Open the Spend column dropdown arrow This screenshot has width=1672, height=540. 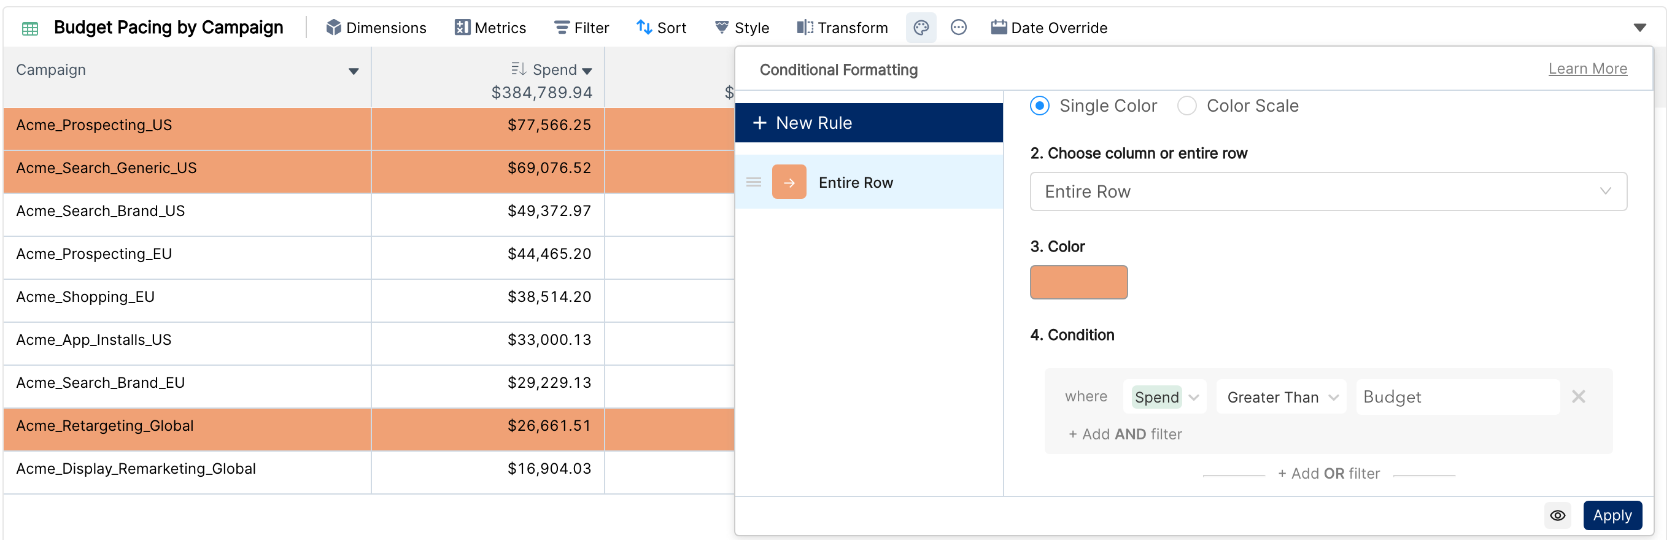(x=587, y=71)
